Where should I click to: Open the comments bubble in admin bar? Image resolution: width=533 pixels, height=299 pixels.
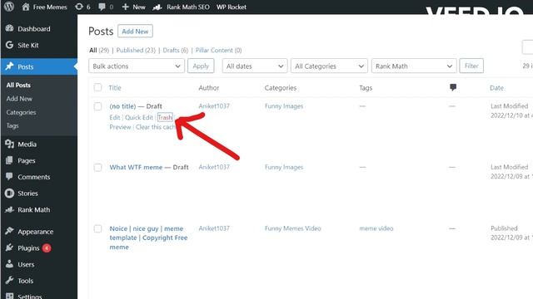[x=102, y=7]
